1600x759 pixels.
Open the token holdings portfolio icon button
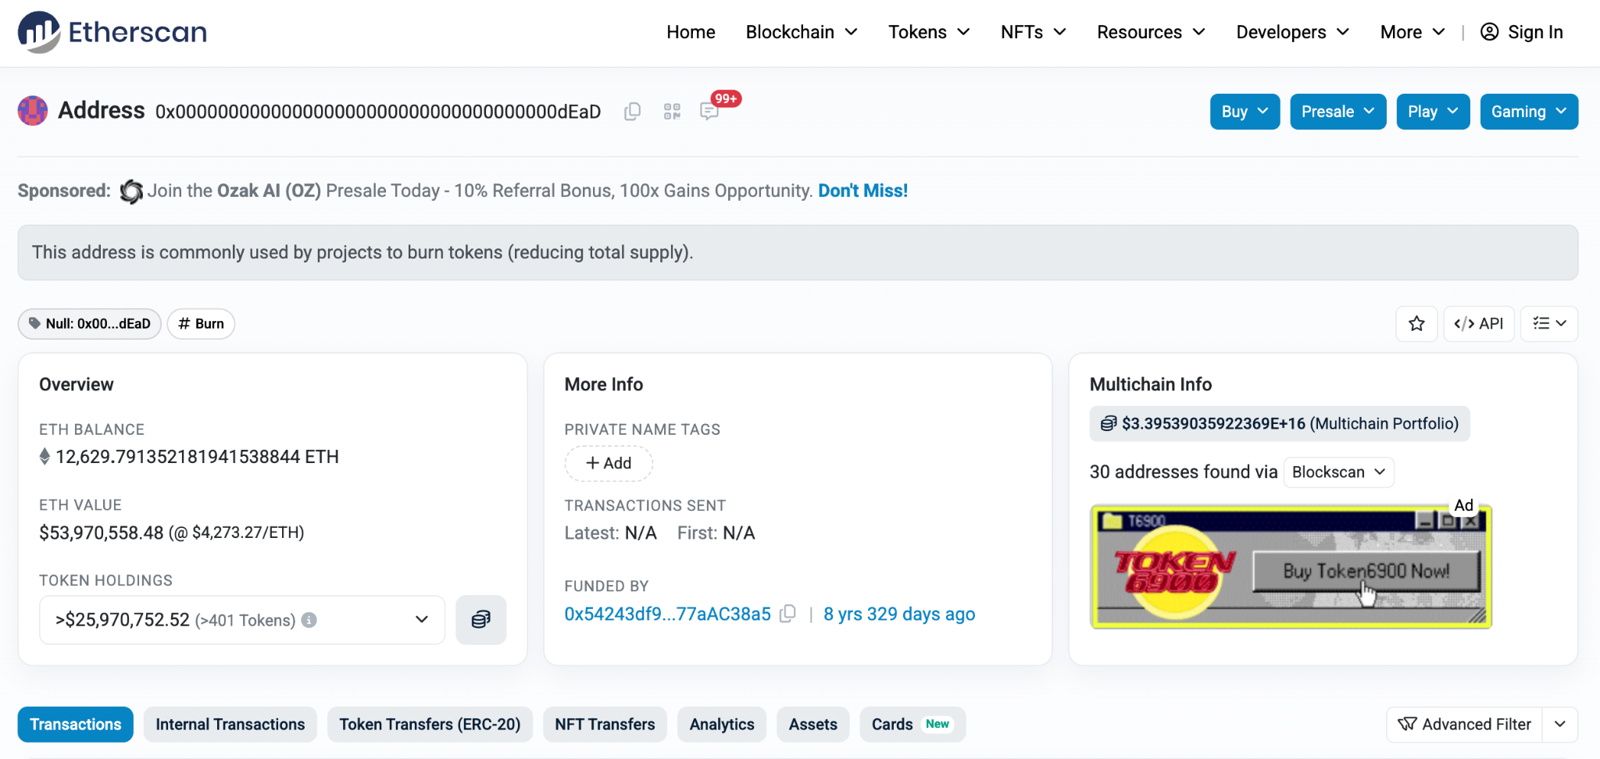[x=480, y=620]
